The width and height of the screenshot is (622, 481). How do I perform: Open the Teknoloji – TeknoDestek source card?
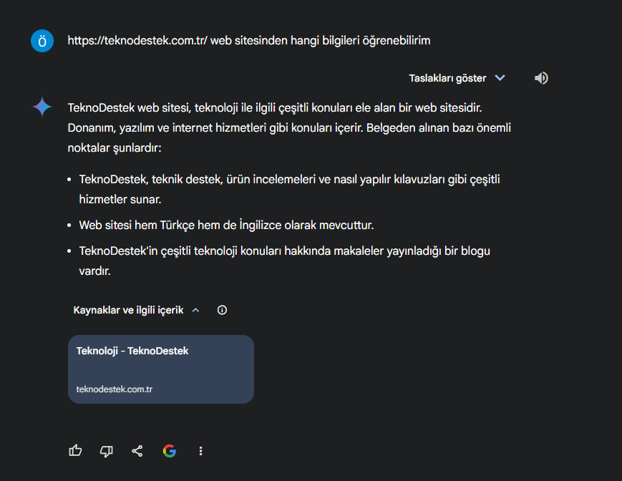160,369
